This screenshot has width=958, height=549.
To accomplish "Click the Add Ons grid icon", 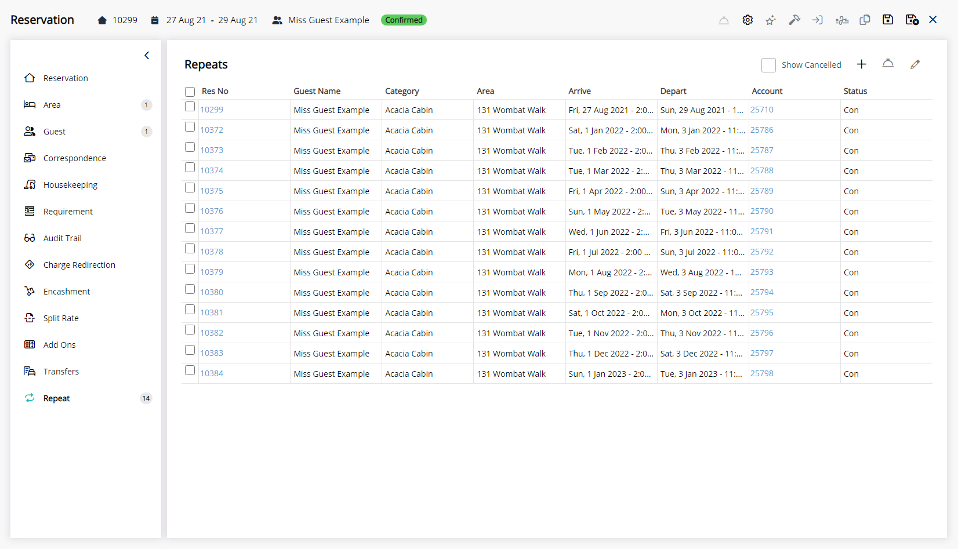I will point(30,344).
